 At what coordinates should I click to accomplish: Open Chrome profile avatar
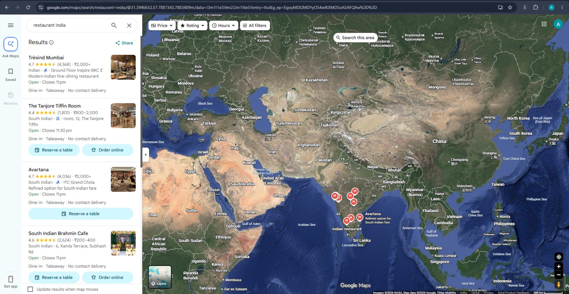point(551,7)
